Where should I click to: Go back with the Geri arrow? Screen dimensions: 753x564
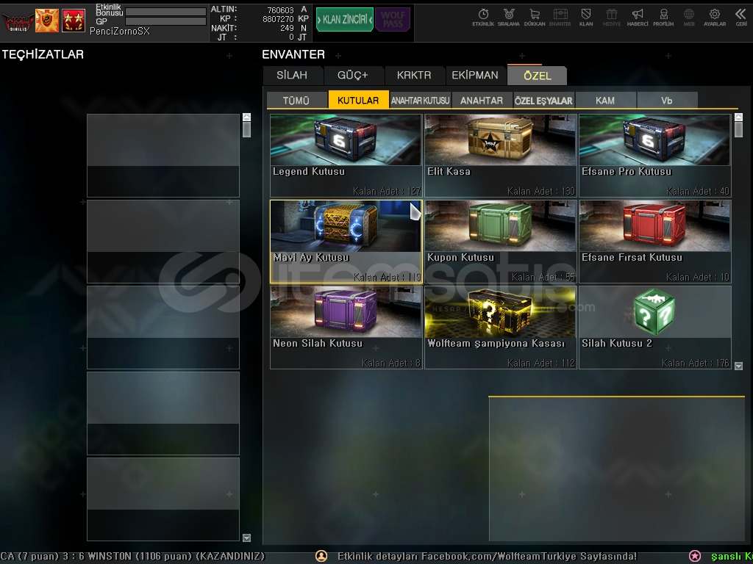[x=740, y=18]
